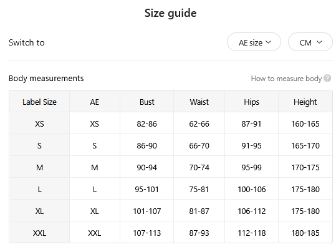
Task: Open the AE size dropdown
Action: [x=254, y=42]
